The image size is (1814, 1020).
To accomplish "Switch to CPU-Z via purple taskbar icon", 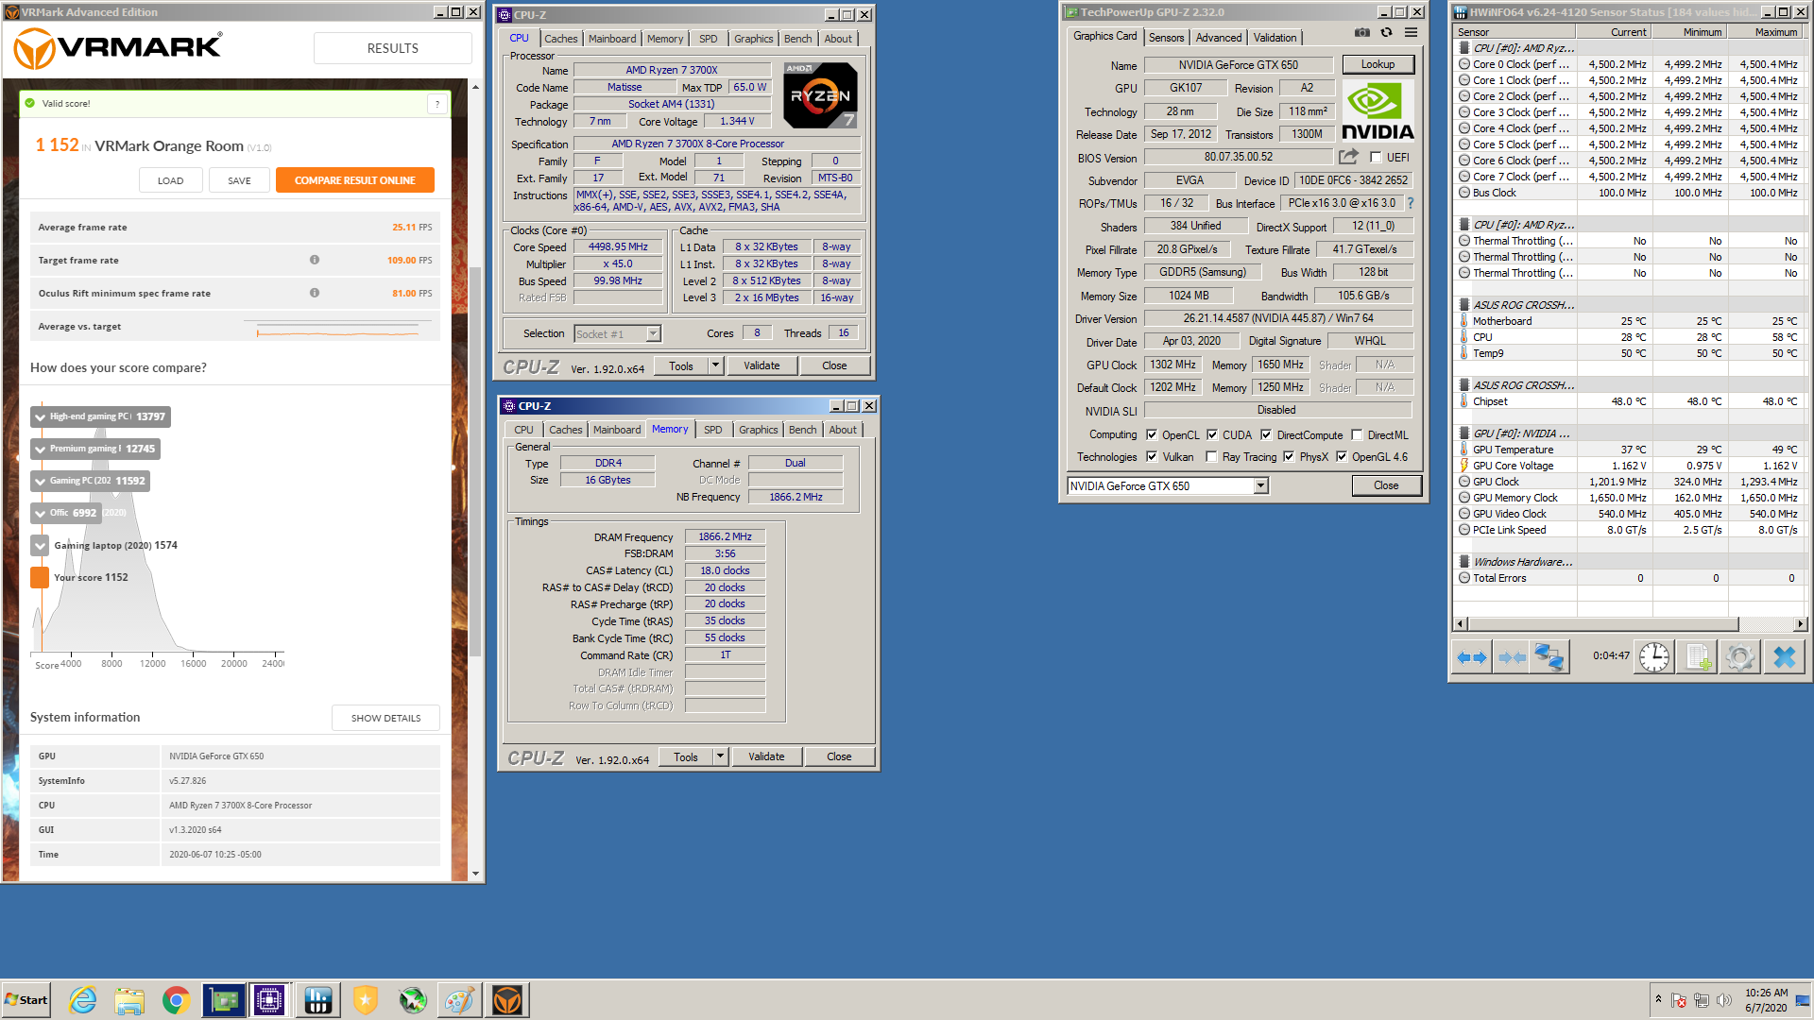I will coord(269,1000).
